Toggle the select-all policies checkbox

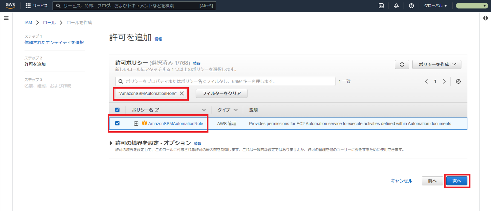point(117,110)
